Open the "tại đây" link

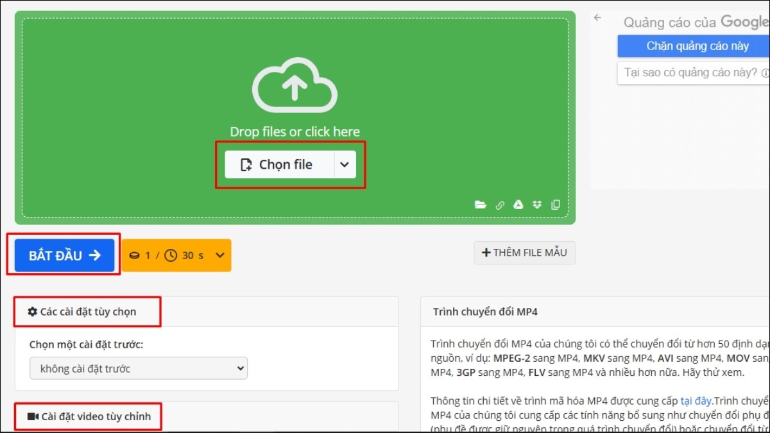696,401
